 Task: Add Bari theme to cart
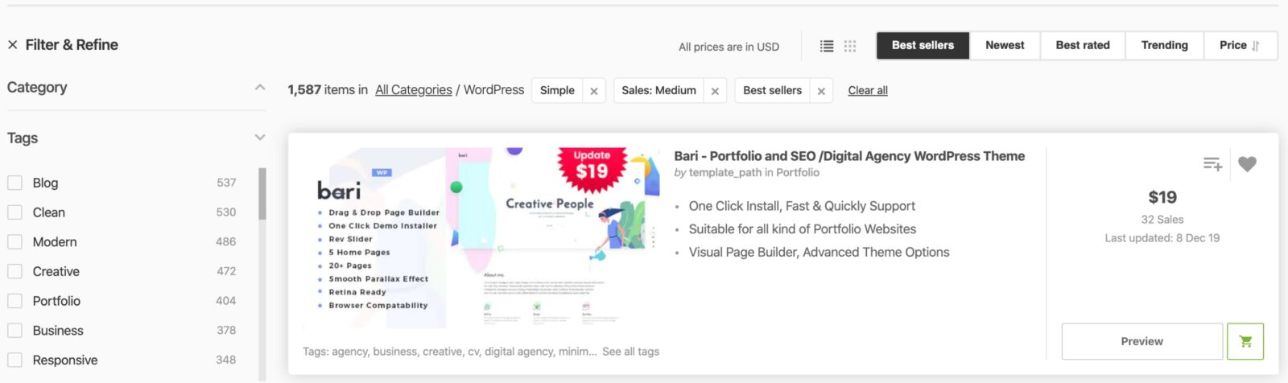(x=1245, y=341)
